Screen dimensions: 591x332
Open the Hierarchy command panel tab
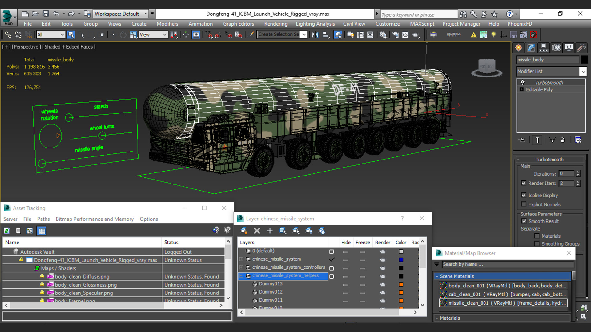544,48
